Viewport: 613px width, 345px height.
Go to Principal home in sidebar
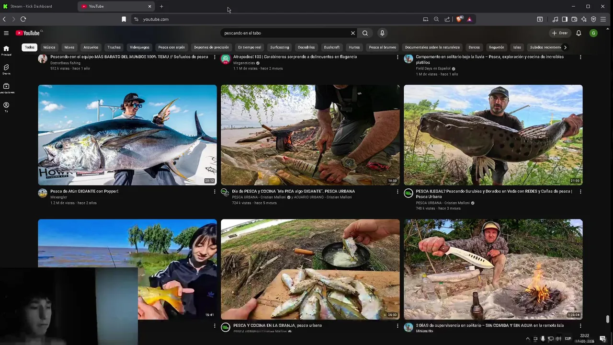[6, 50]
